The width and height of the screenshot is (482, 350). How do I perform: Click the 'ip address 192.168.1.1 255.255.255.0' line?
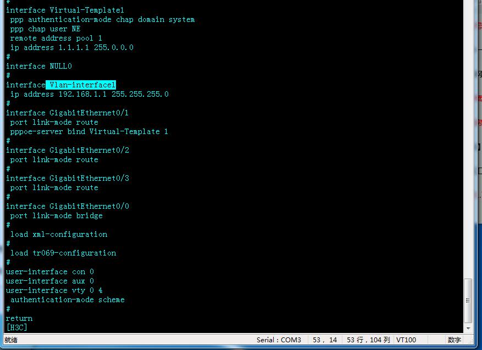(90, 94)
